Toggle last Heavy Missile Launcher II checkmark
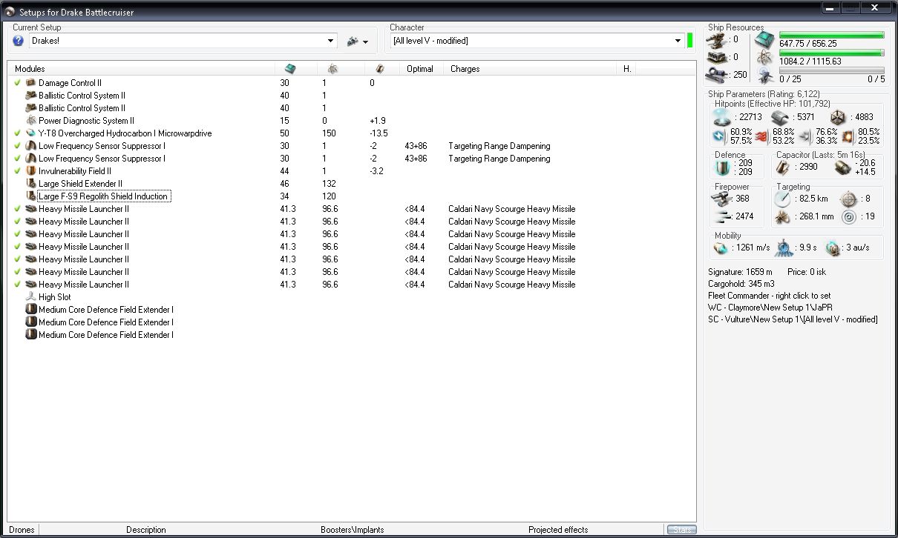The height and width of the screenshot is (538, 898). 18,285
